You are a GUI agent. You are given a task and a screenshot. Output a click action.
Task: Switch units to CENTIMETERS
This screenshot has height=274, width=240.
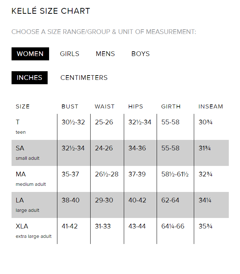pos(84,78)
